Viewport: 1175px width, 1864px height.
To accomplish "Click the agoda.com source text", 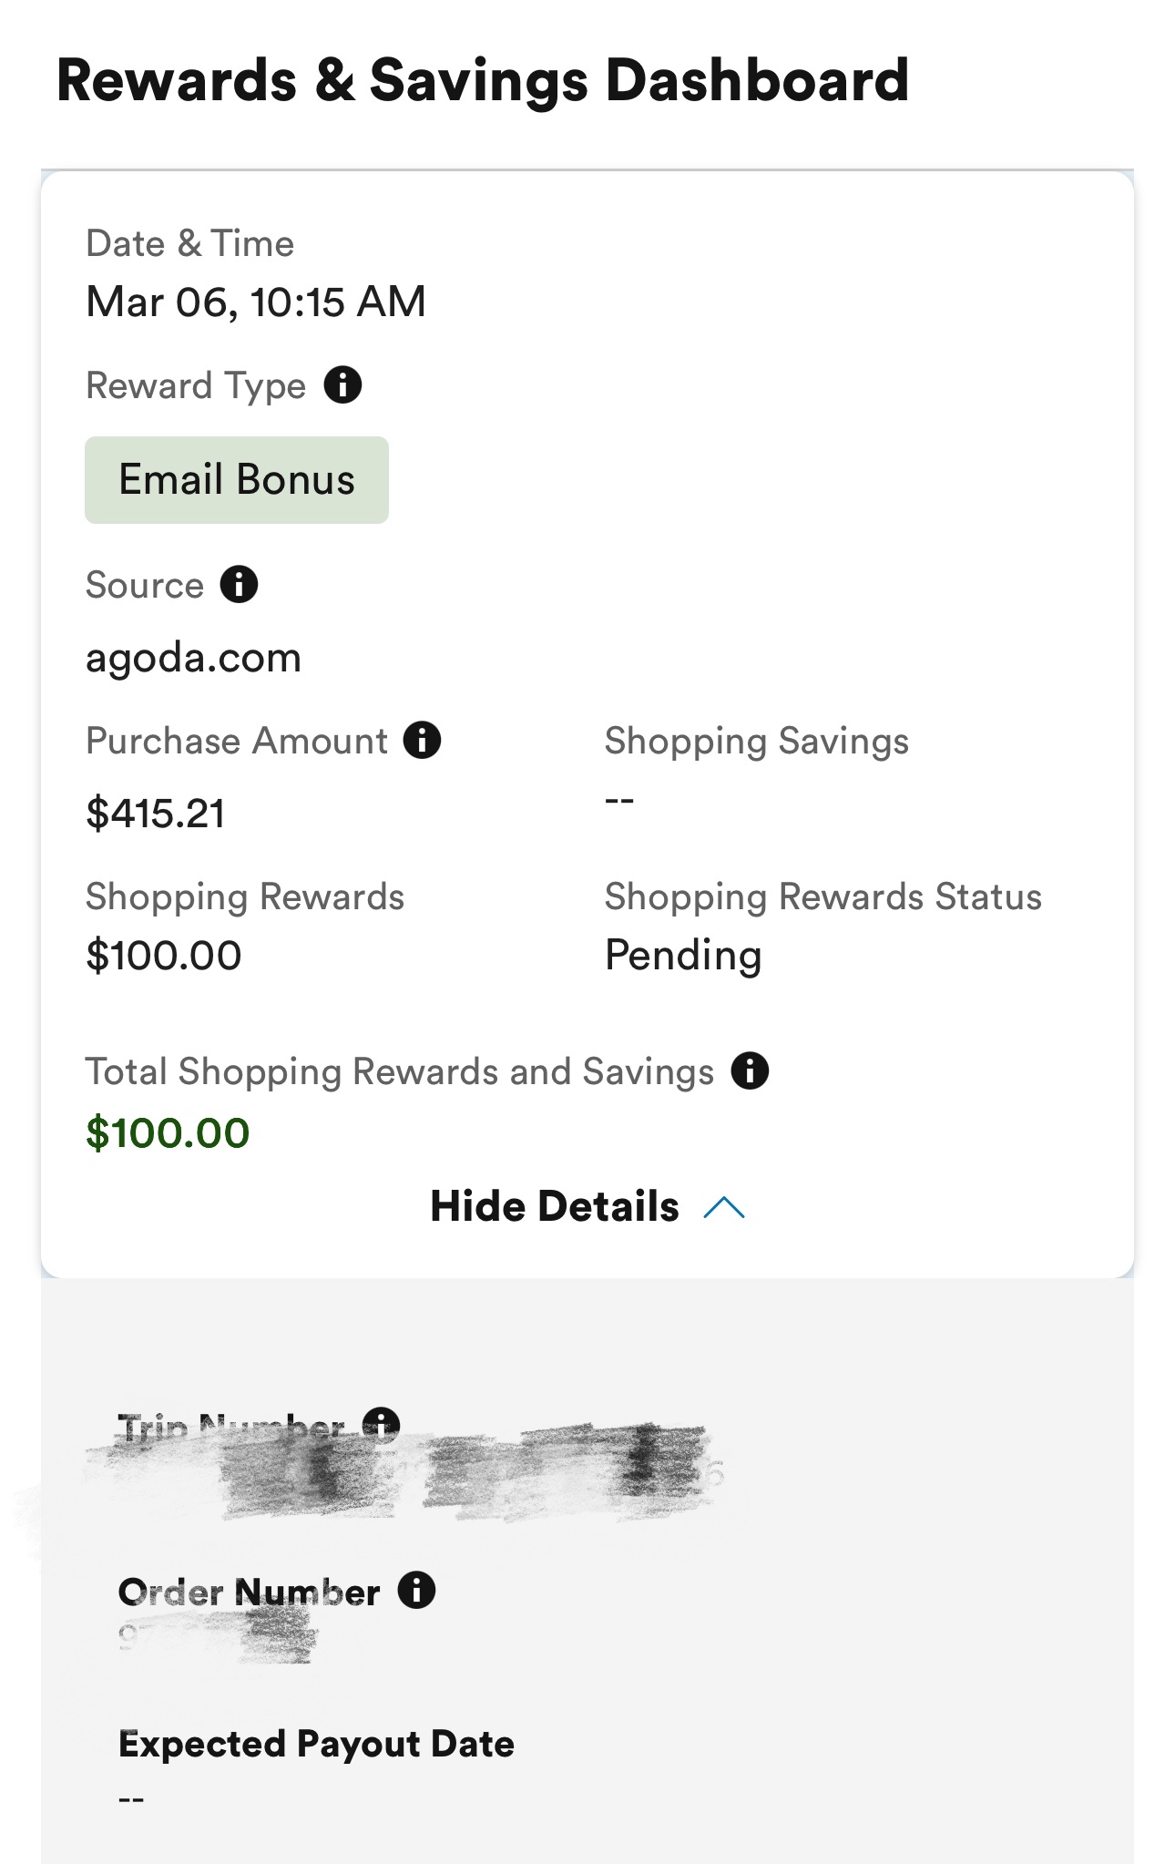I will point(193,658).
